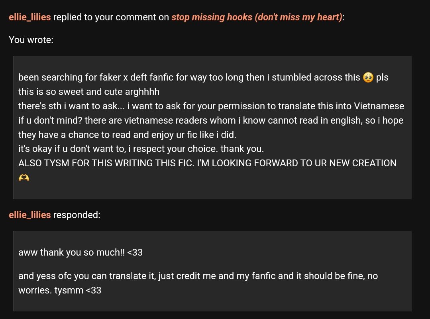Open the work 'stop missing hooks (don't miss my heart)'

point(257,17)
